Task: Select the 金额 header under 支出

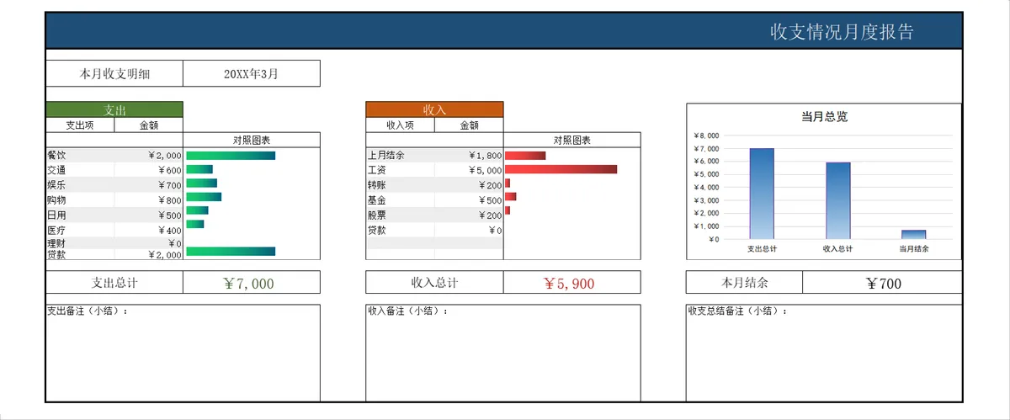Action: click(x=149, y=125)
